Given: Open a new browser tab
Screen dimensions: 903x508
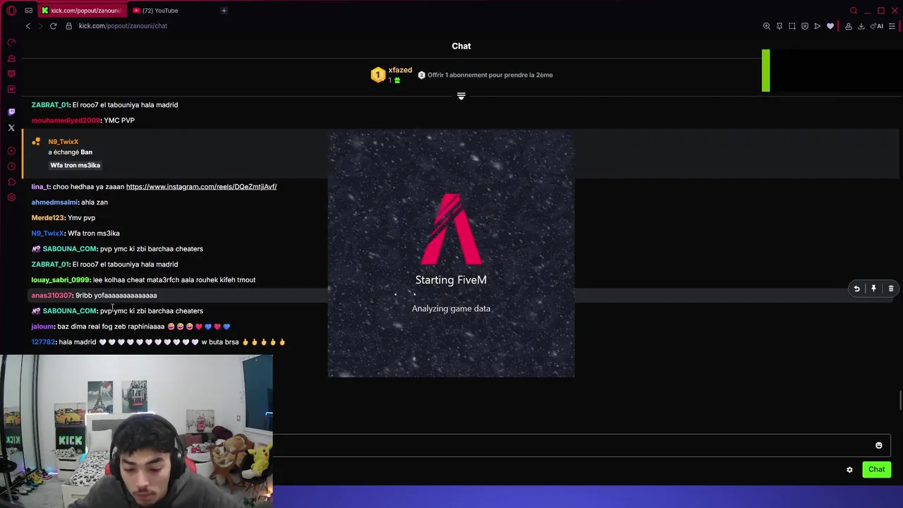Looking at the screenshot, I should 224,11.
